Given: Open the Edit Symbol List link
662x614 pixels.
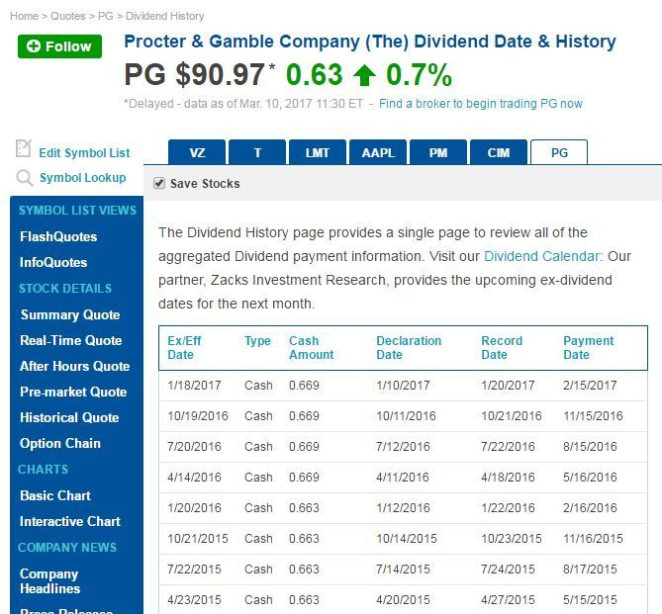Looking at the screenshot, I should (x=84, y=153).
